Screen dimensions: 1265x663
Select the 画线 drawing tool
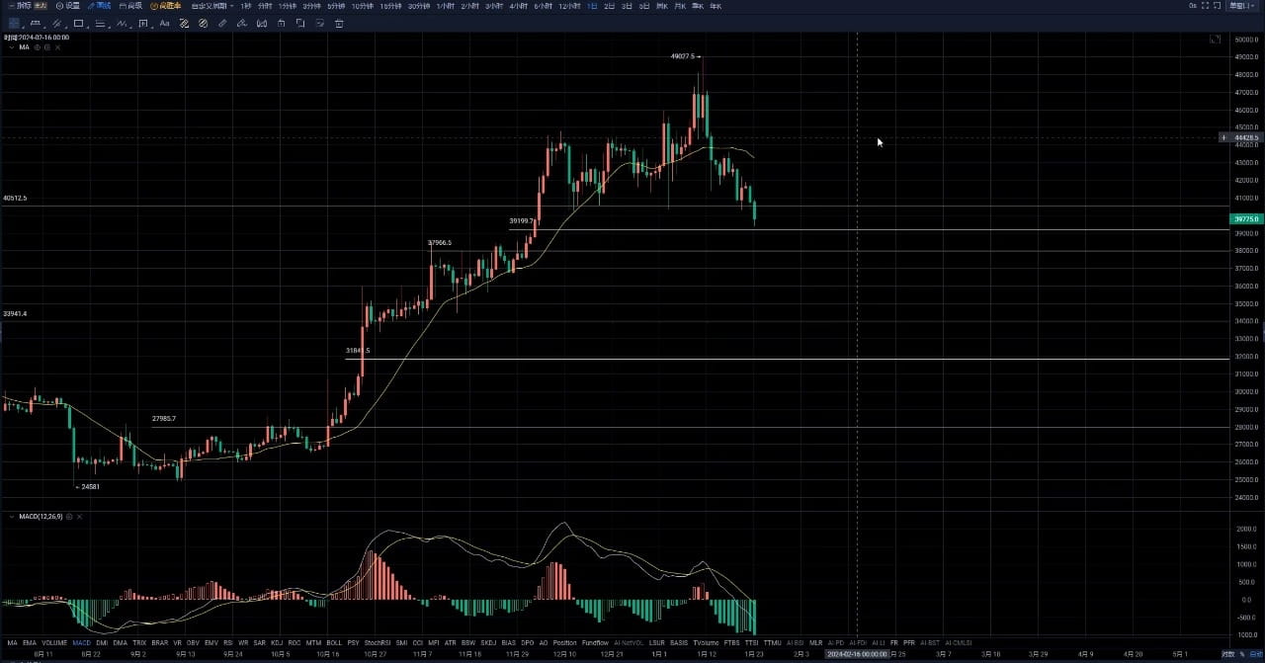(99, 6)
